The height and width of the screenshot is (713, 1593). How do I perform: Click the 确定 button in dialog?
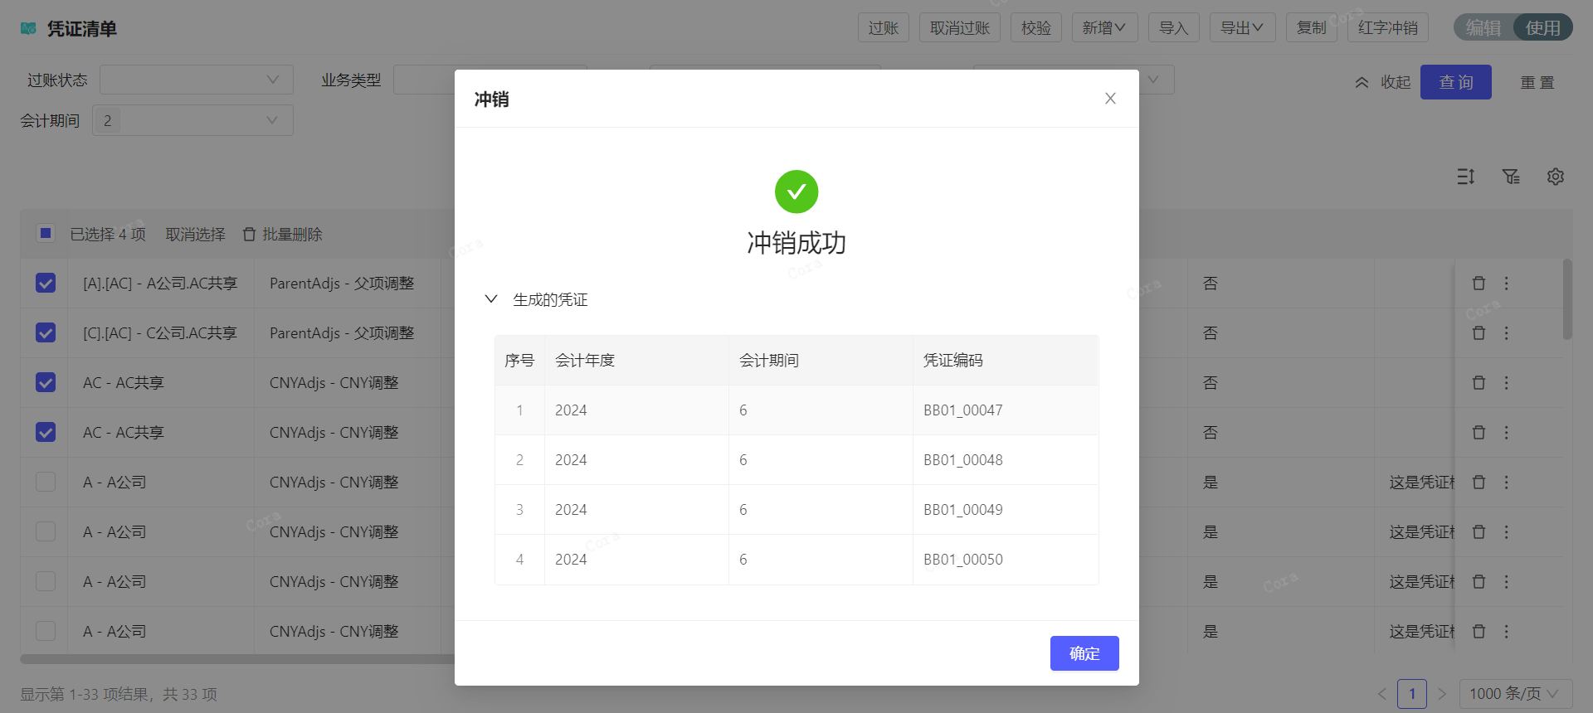[x=1084, y=653]
